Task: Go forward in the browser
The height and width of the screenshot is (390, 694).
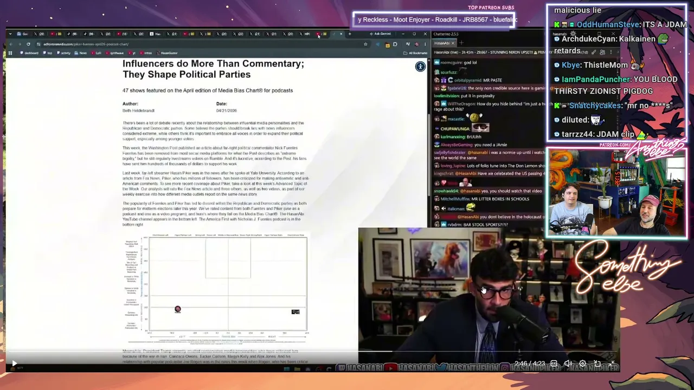Action: [20, 44]
